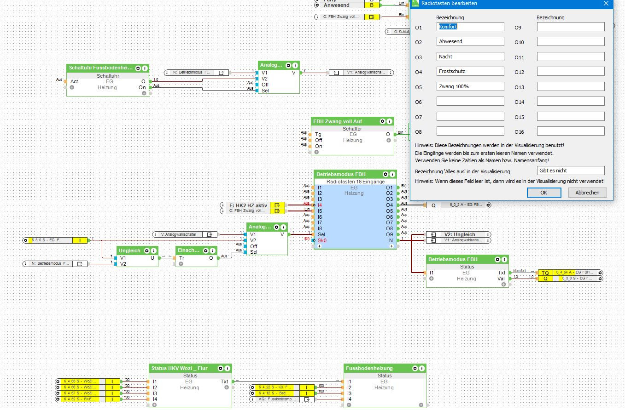Image resolution: width=625 pixels, height=410 pixels.
Task: Expand plus at bottom-left of Status HKV block
Action: tap(154, 405)
